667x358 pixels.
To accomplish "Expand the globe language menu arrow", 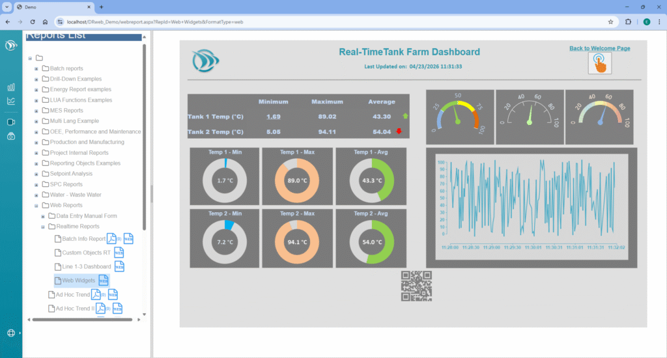I will [x=20, y=333].
